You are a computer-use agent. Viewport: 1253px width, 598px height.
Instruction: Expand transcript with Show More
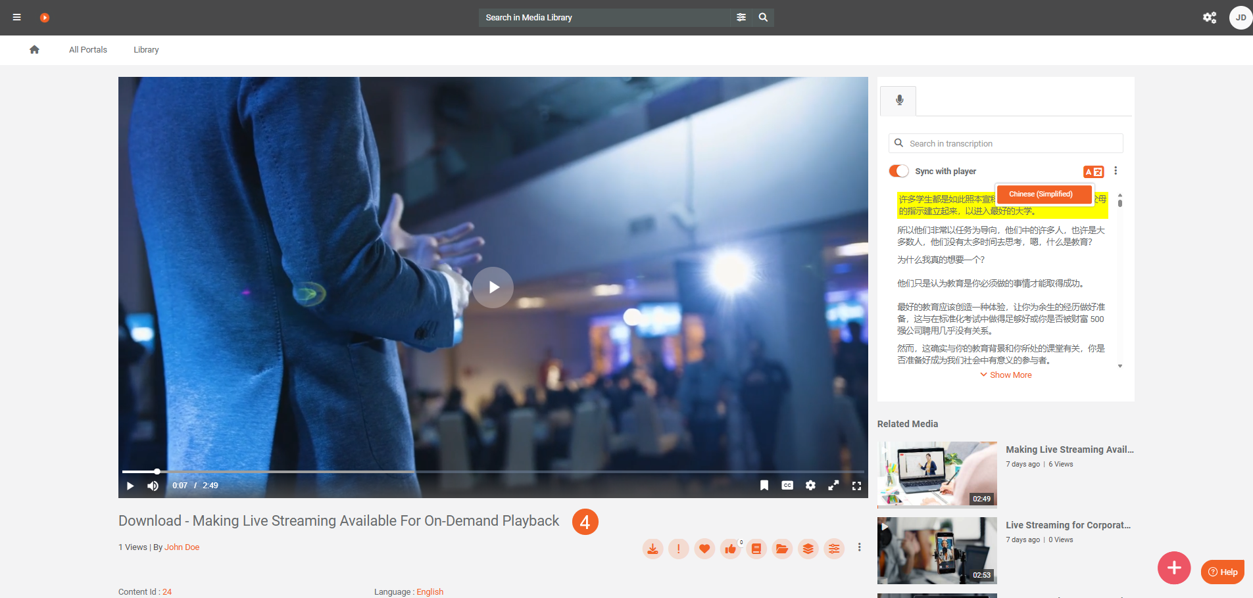click(x=1006, y=375)
